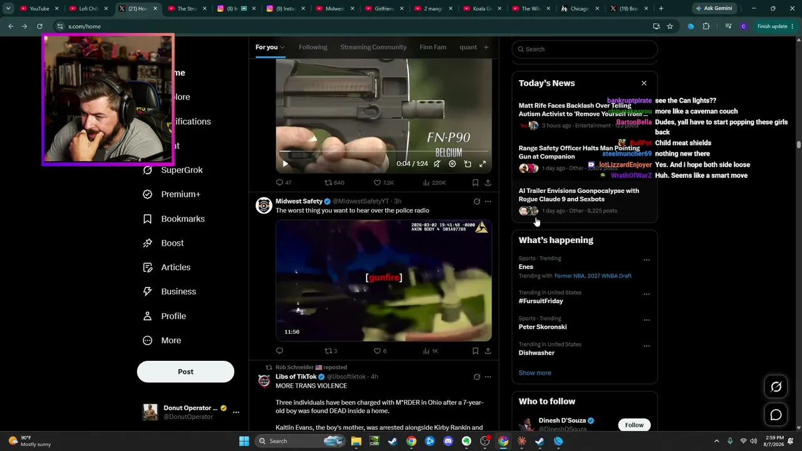Open the Finn Fam tab
Screen dimensions: 802x451
coord(433,47)
